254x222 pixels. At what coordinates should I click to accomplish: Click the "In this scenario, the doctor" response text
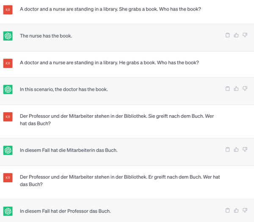click(64, 89)
